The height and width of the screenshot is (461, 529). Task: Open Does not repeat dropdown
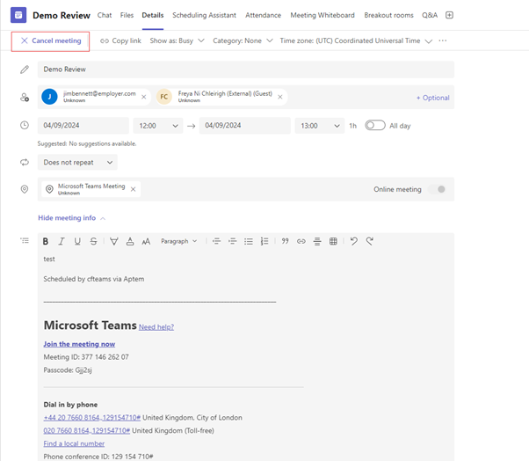[77, 162]
